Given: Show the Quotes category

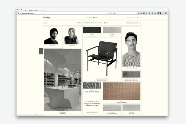Looking at the screenshot, I should coord(106,23).
